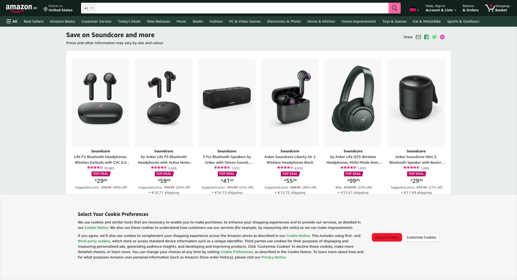Share this page on Pinterest
Image resolution: width=517 pixels, height=280 pixels.
442,37
